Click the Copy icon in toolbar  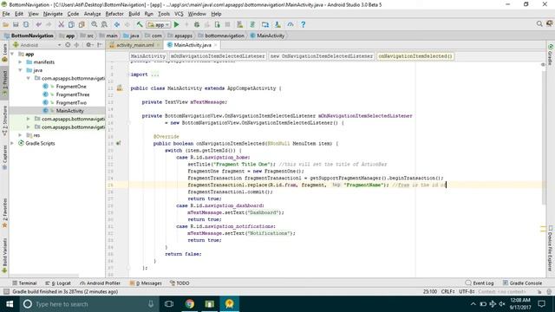[71, 24]
